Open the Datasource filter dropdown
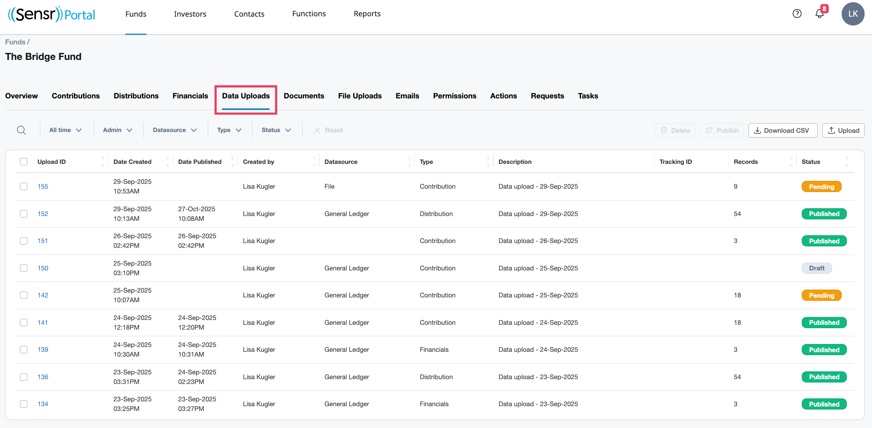This screenshot has height=428, width=872. point(175,130)
